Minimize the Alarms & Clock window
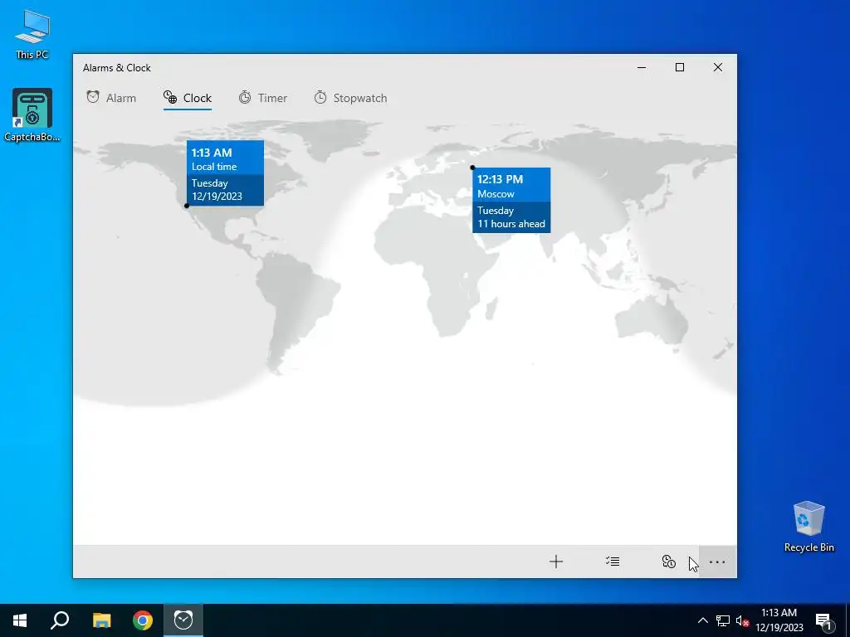Screen dimensions: 850x637 [642, 68]
